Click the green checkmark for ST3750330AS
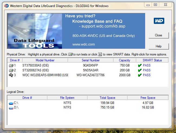Viewport: 176px width, 133px height. point(140,65)
